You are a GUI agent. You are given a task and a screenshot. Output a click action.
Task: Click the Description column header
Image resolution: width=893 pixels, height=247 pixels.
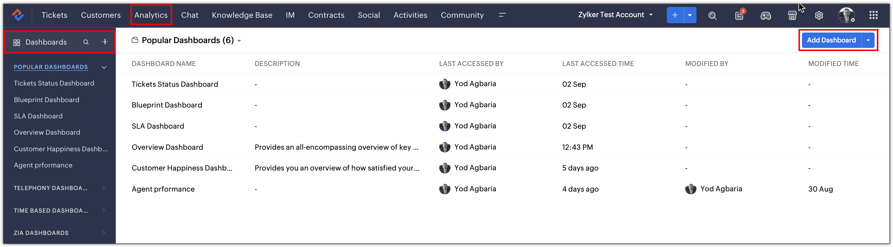click(277, 64)
